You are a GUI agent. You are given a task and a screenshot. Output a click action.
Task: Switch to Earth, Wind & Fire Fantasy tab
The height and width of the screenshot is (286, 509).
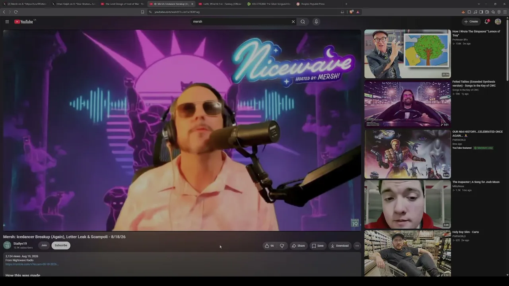point(220,4)
